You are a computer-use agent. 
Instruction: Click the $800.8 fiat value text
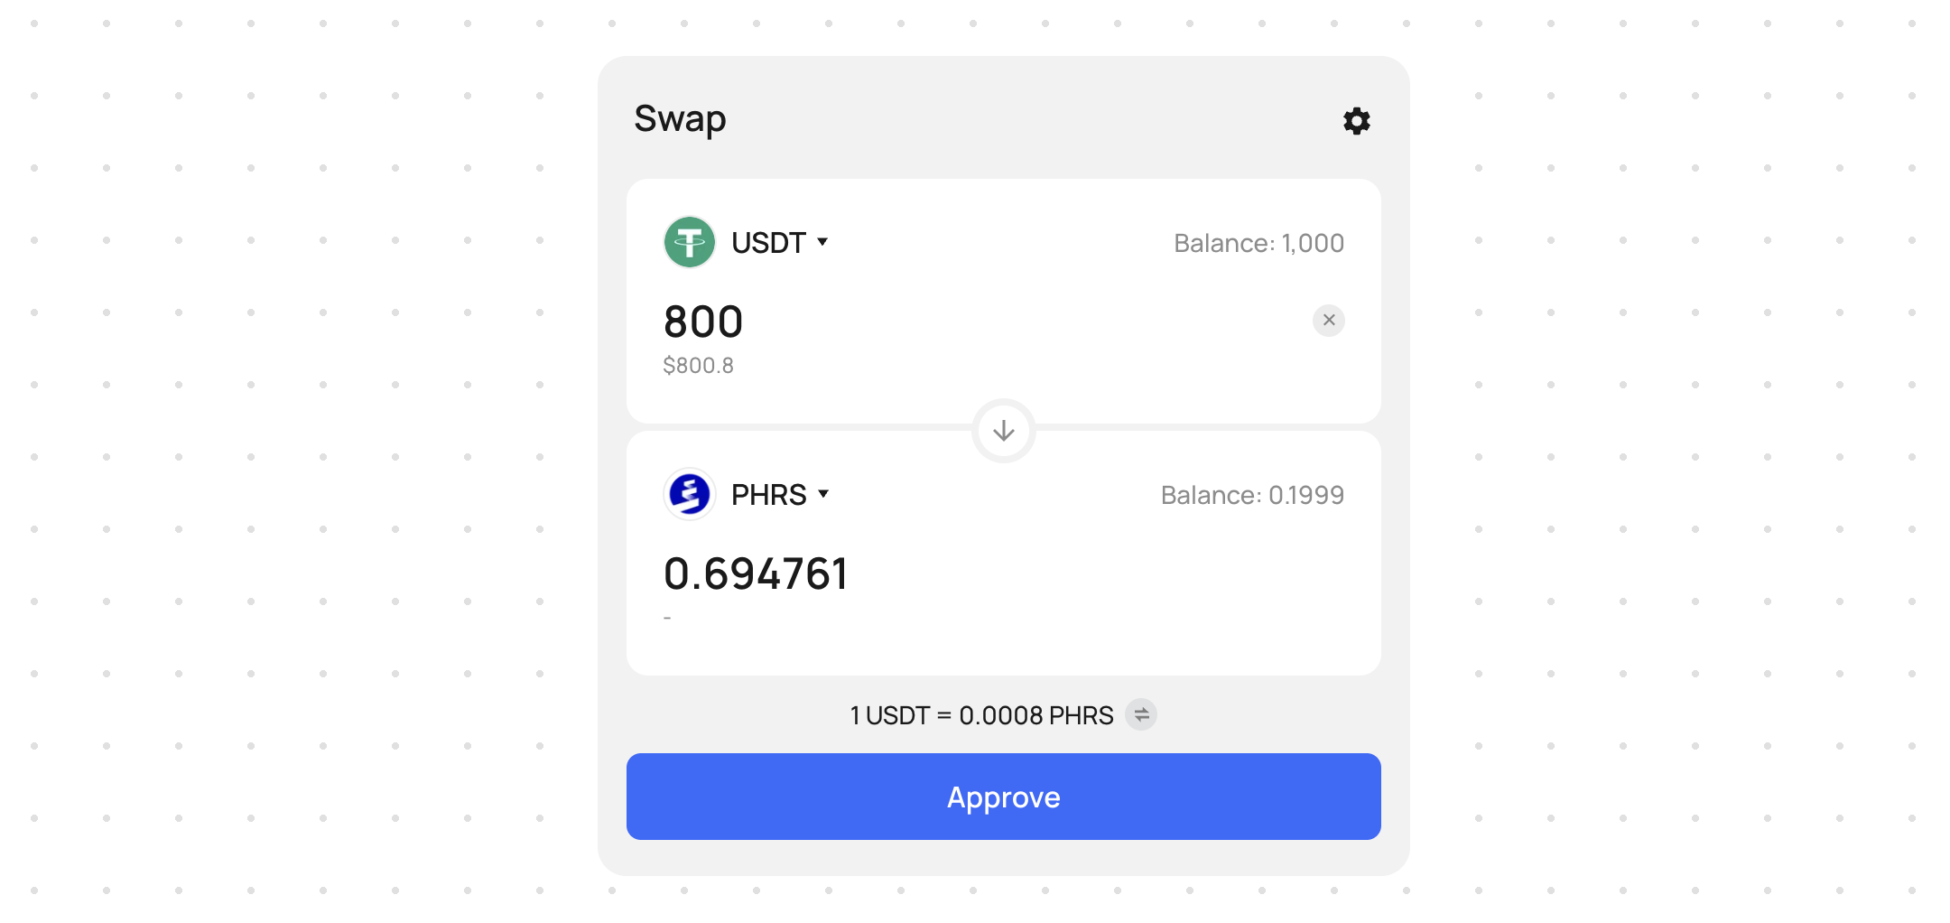coord(698,366)
